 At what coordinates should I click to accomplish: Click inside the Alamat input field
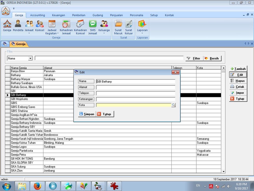point(135,87)
